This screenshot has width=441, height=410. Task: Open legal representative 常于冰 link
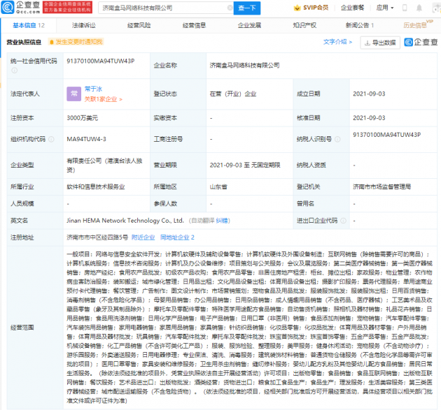pyautogui.click(x=93, y=89)
